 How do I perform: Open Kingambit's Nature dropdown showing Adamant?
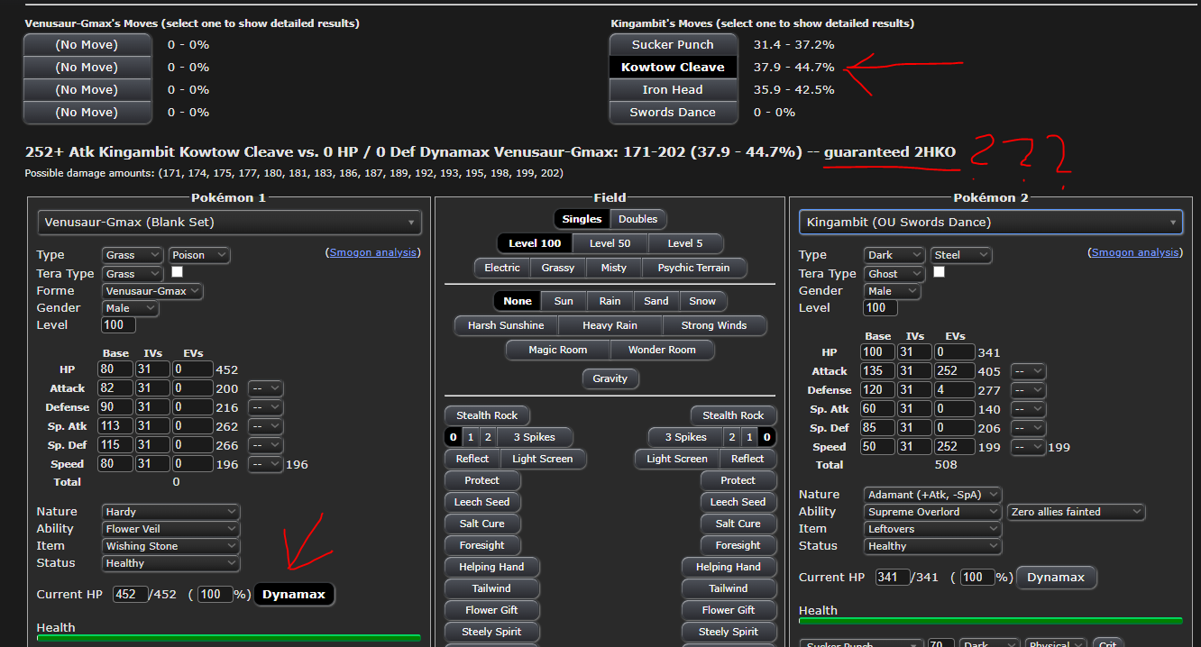coord(932,495)
